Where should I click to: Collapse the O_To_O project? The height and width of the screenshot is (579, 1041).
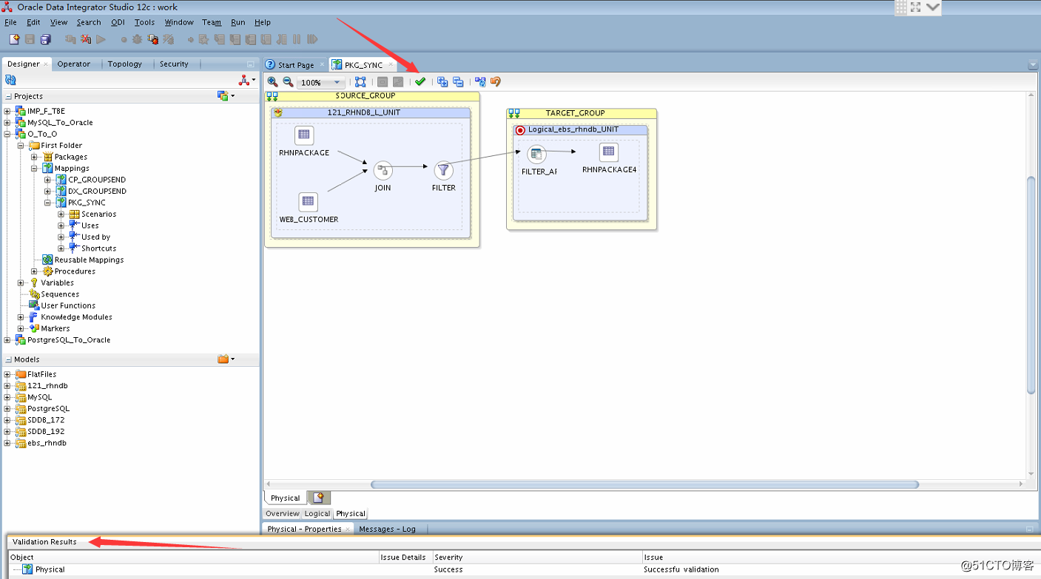click(7, 134)
